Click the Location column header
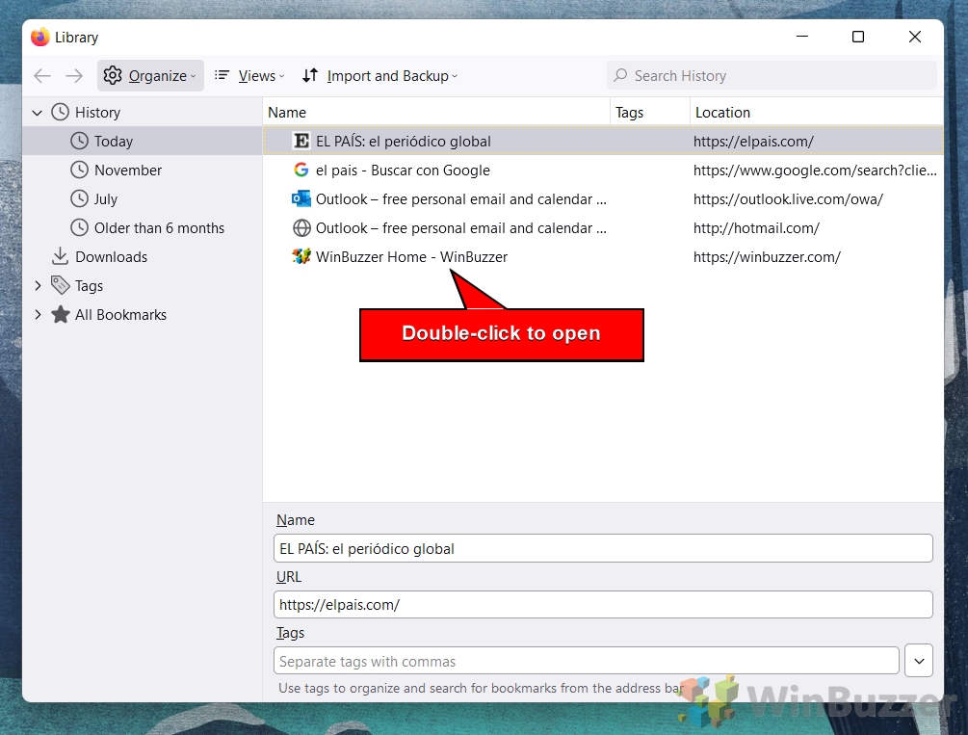The width and height of the screenshot is (968, 735). 722,112
